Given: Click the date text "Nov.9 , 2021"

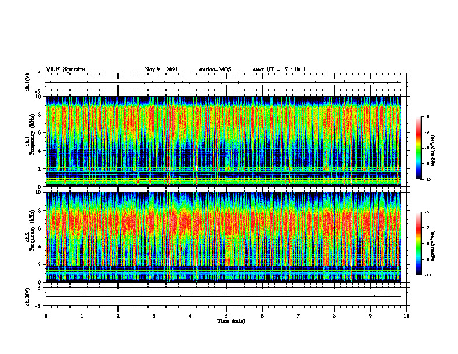Looking at the screenshot, I should click(x=161, y=69).
